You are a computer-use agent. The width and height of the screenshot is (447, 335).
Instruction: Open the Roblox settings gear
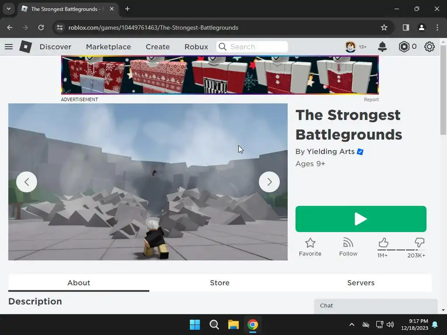430,47
